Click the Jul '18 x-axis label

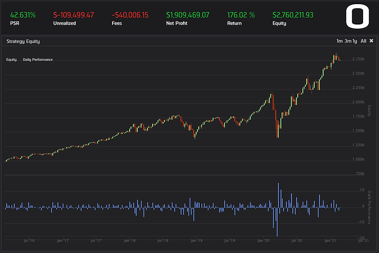click(x=163, y=241)
